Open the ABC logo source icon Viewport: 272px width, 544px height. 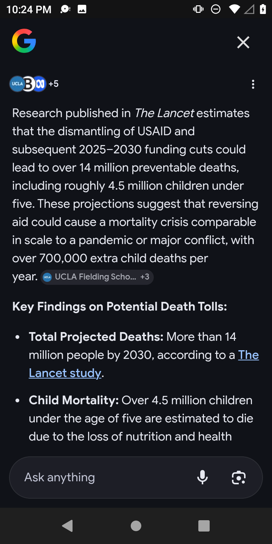coord(40,84)
